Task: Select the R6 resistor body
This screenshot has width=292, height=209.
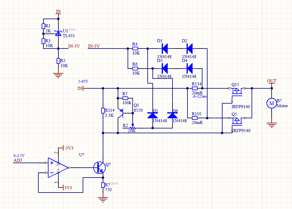Action: (135, 69)
